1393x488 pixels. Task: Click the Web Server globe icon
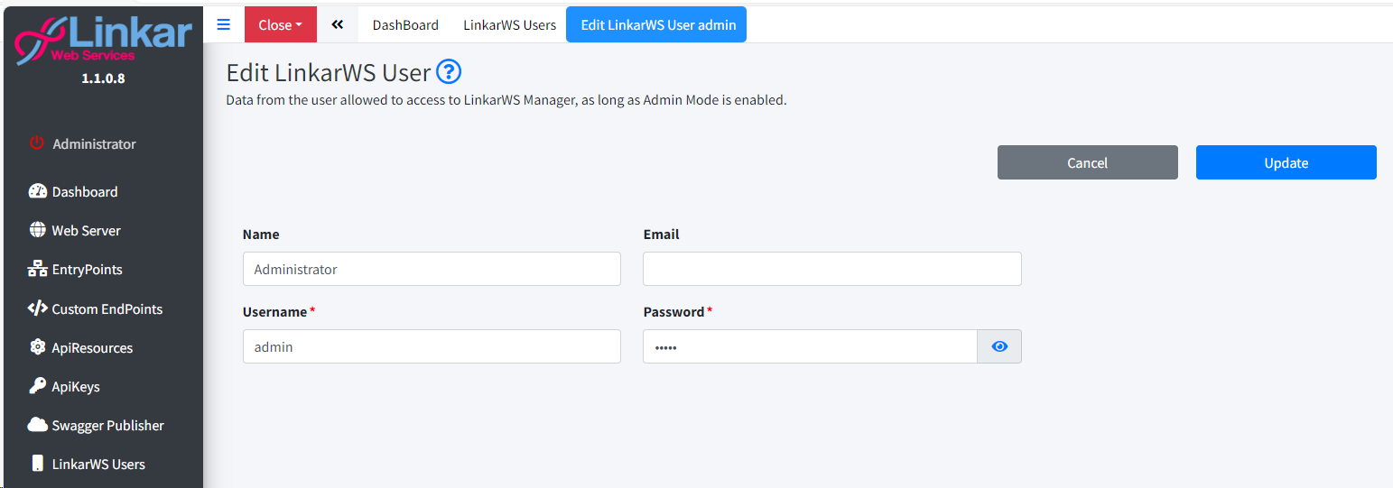tap(37, 230)
